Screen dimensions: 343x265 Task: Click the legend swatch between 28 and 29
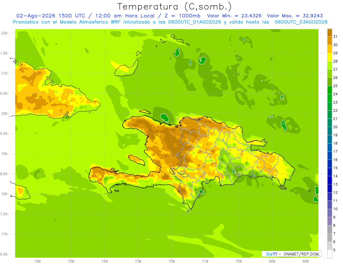(x=330, y=57)
